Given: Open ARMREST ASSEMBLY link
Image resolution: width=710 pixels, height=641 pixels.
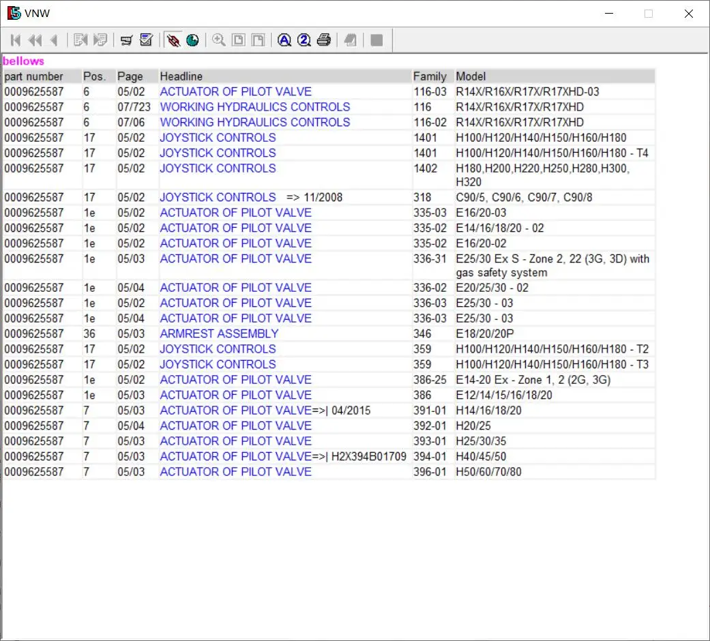Looking at the screenshot, I should click(x=219, y=333).
